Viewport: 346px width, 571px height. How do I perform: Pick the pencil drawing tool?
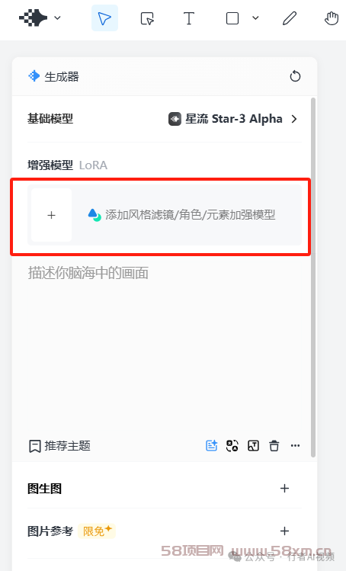(x=290, y=18)
